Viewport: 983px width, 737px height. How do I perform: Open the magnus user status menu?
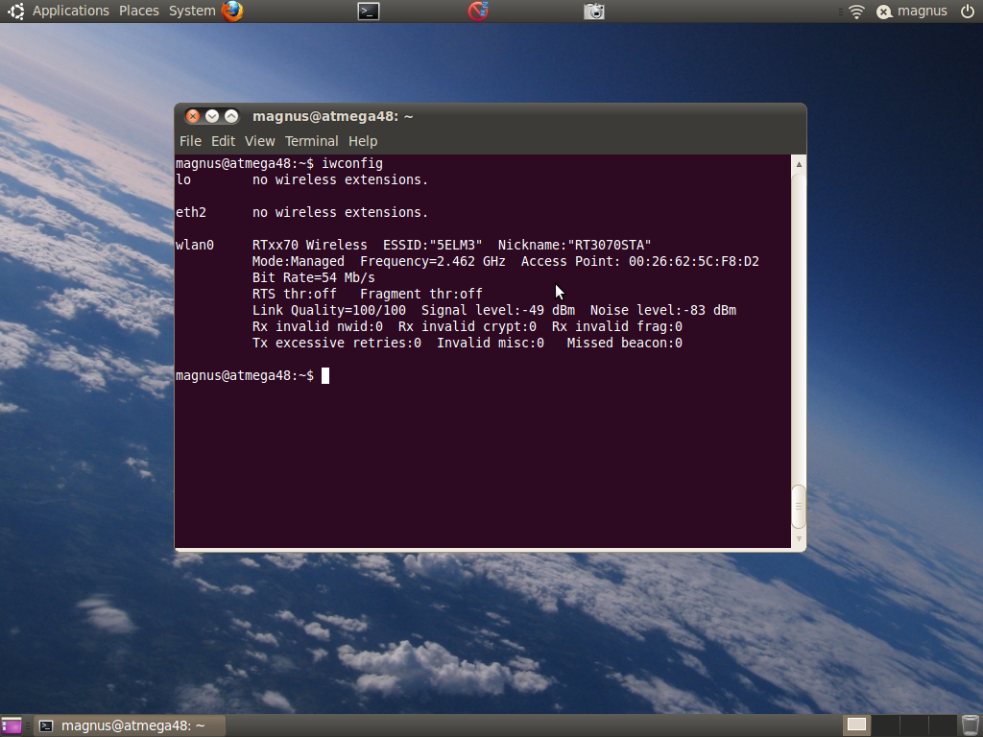point(912,11)
